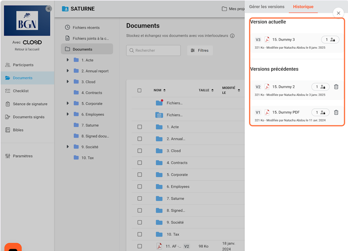Close the version history panel
The image size is (348, 251).
coord(338,13)
